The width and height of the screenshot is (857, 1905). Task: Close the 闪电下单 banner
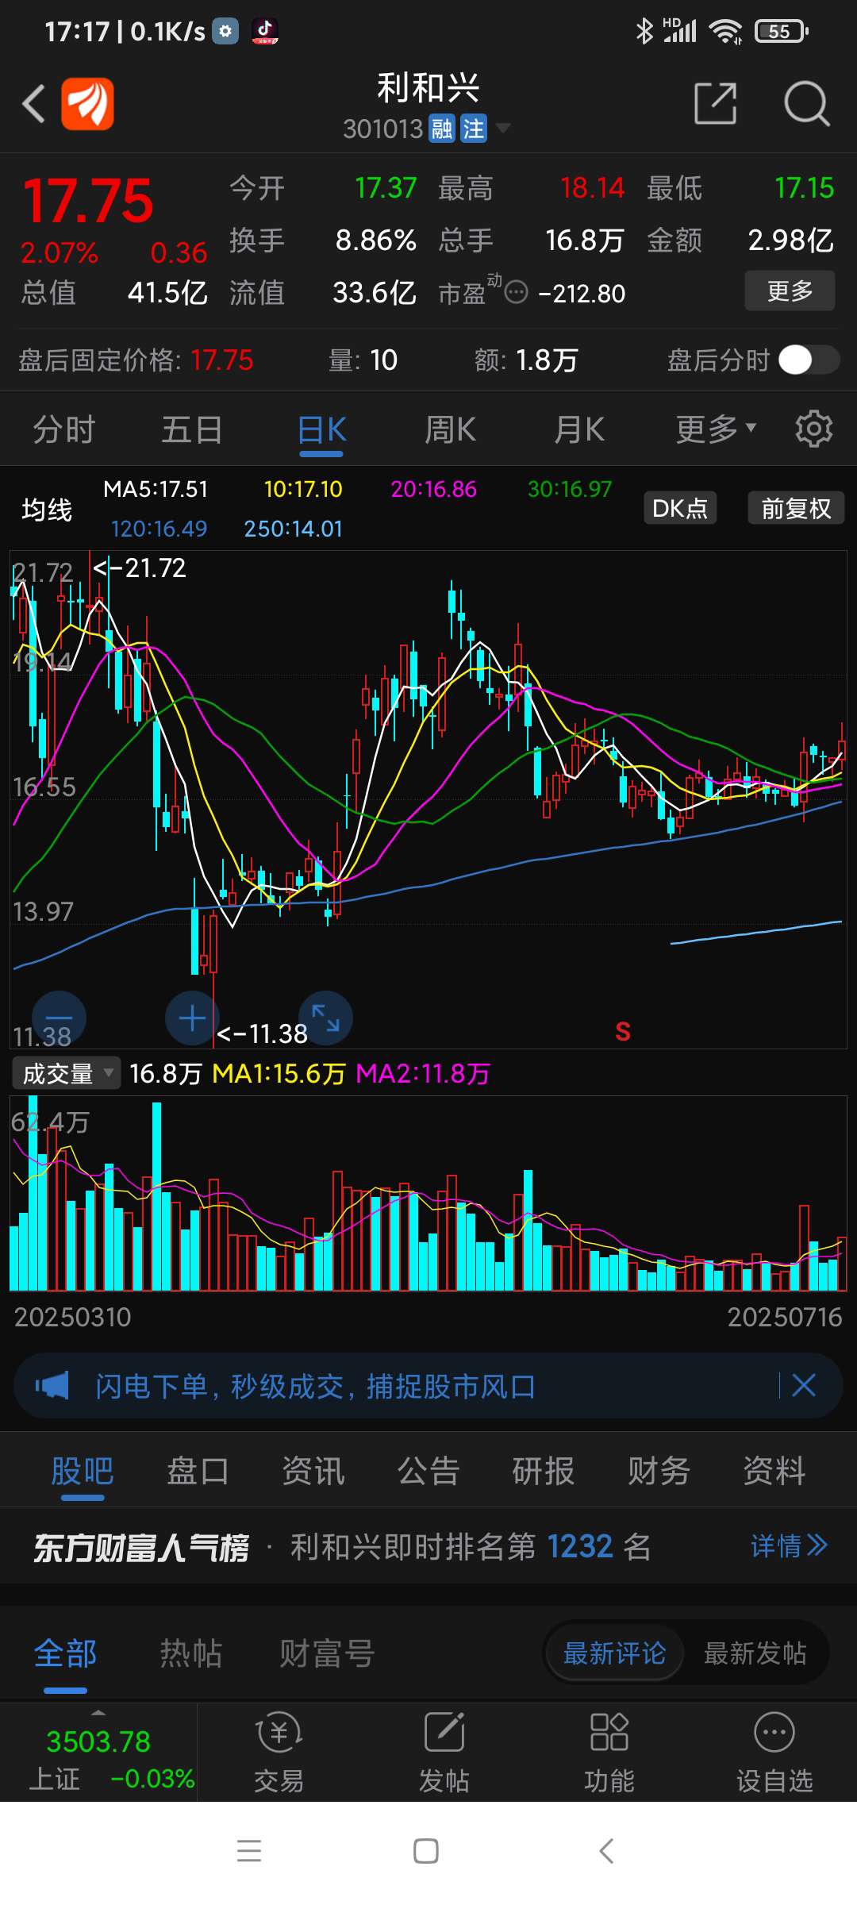[804, 1386]
